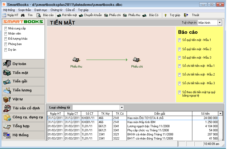The height and width of the screenshot is (149, 227).
Task: Open report Sổ chi tiết tiền mặt - Mẫu 3
Action: (197, 83)
